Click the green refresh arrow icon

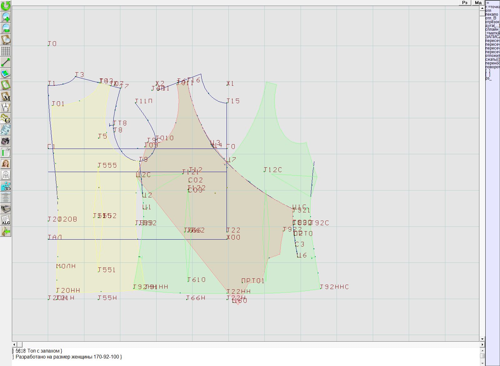[6, 5]
